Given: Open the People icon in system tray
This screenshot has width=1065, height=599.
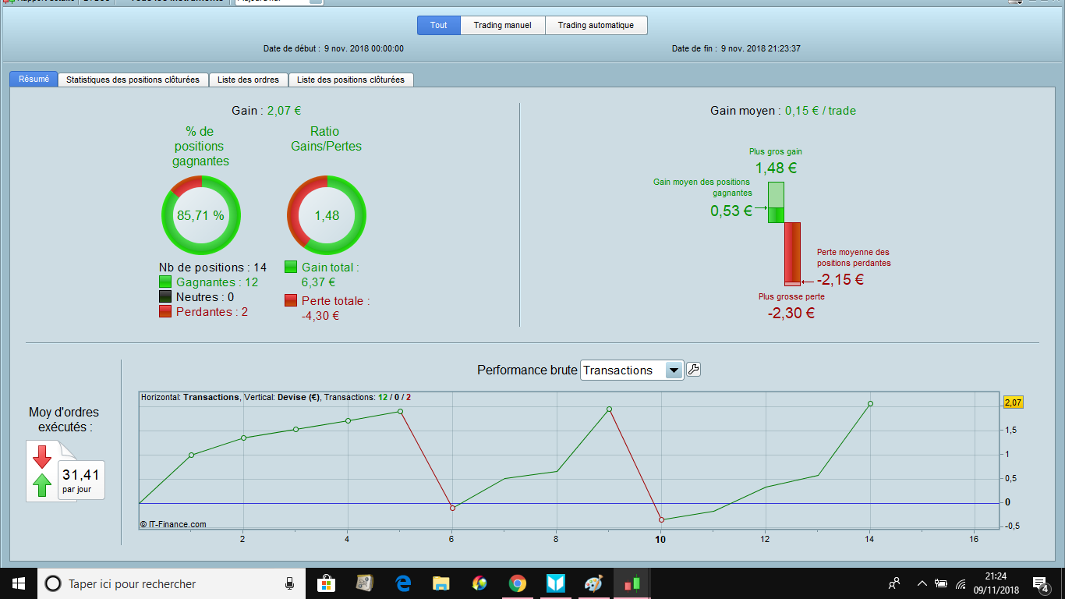Looking at the screenshot, I should click(x=894, y=583).
